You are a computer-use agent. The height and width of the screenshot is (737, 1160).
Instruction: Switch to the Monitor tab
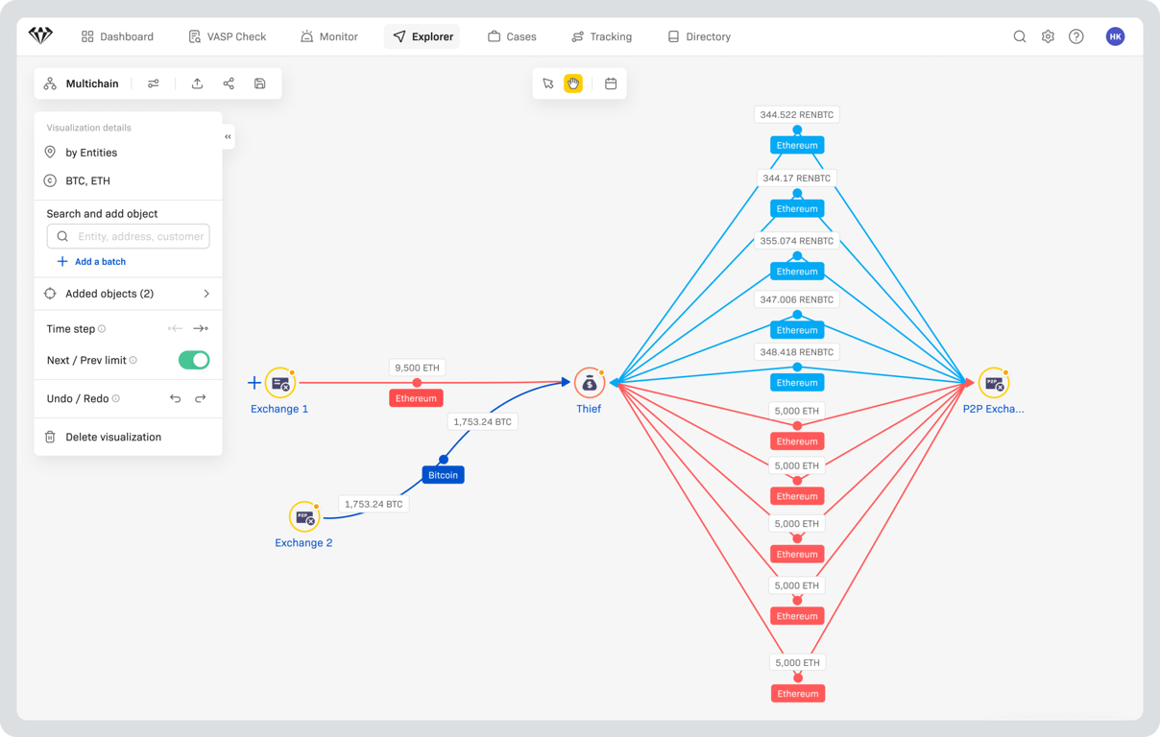click(329, 36)
